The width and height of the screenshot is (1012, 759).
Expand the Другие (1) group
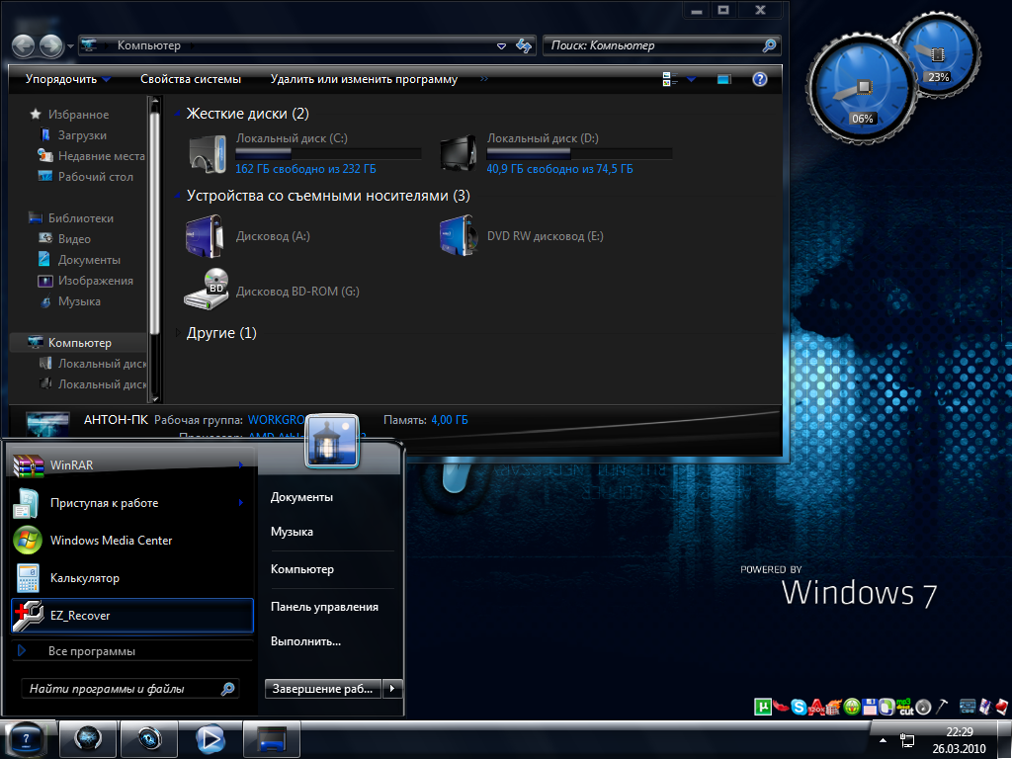[x=178, y=333]
